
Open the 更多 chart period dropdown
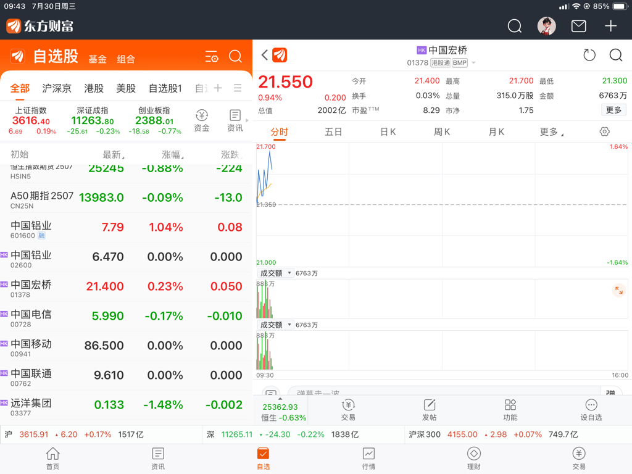(x=551, y=132)
